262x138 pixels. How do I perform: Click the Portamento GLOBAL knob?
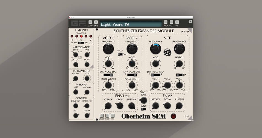click(76, 78)
